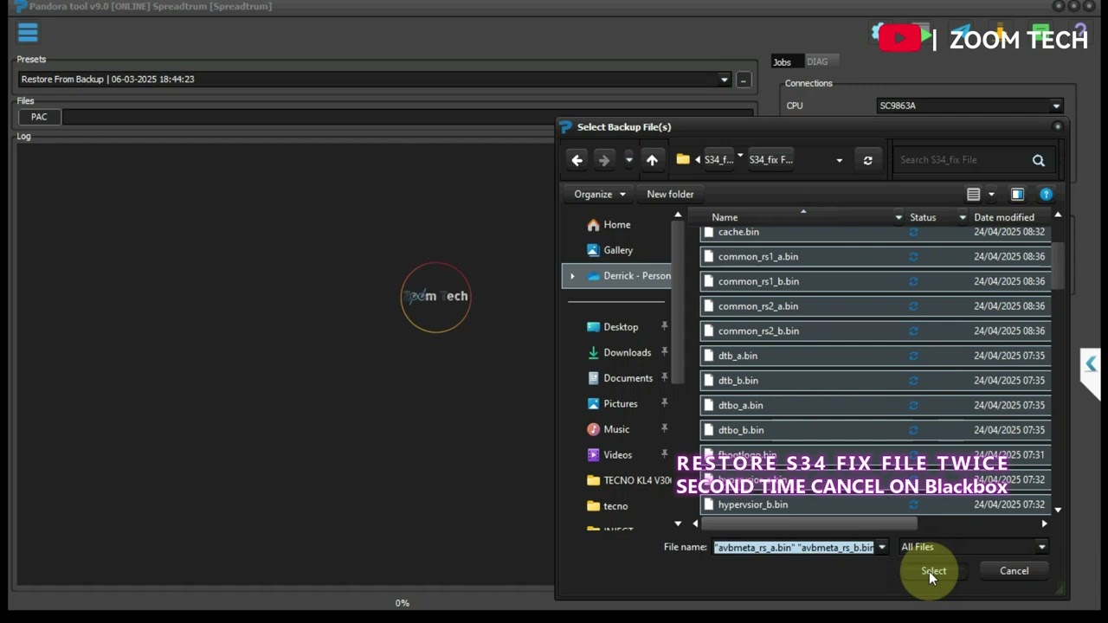Viewport: 1108px width, 623px height.
Task: Select common_rs1_b.bin file
Action: click(875, 281)
